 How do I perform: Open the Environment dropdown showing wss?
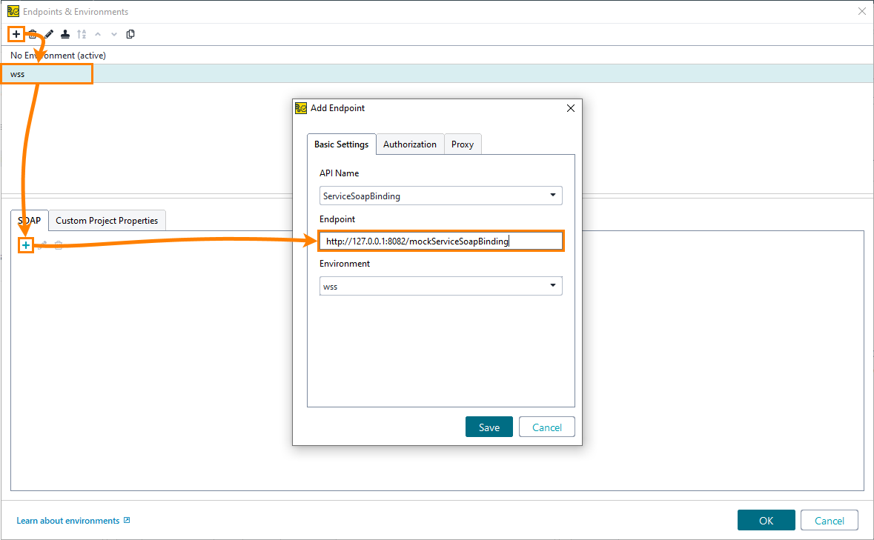(552, 285)
